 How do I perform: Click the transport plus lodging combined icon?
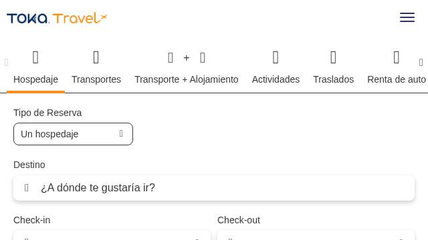tap(187, 58)
